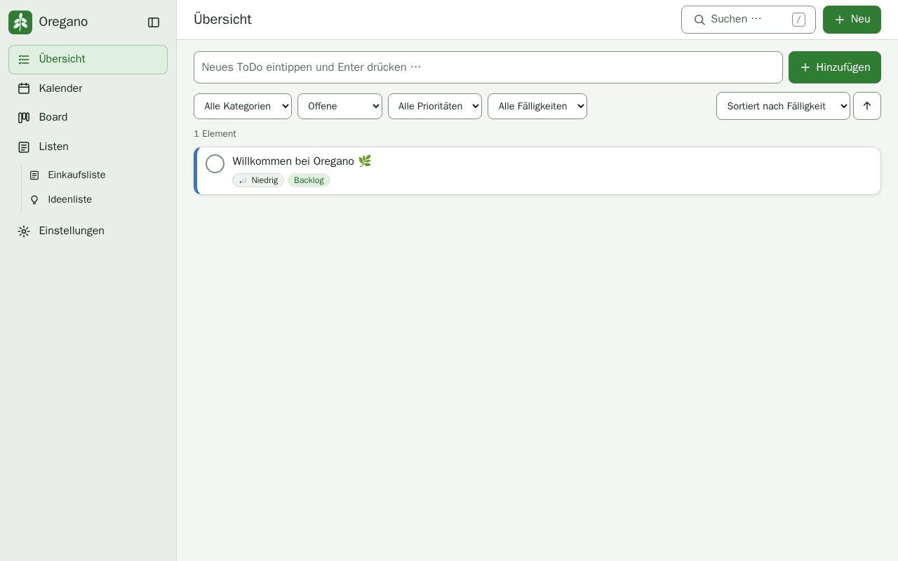898x561 pixels.
Task: Click the Hinzufügen button
Action: pos(835,67)
